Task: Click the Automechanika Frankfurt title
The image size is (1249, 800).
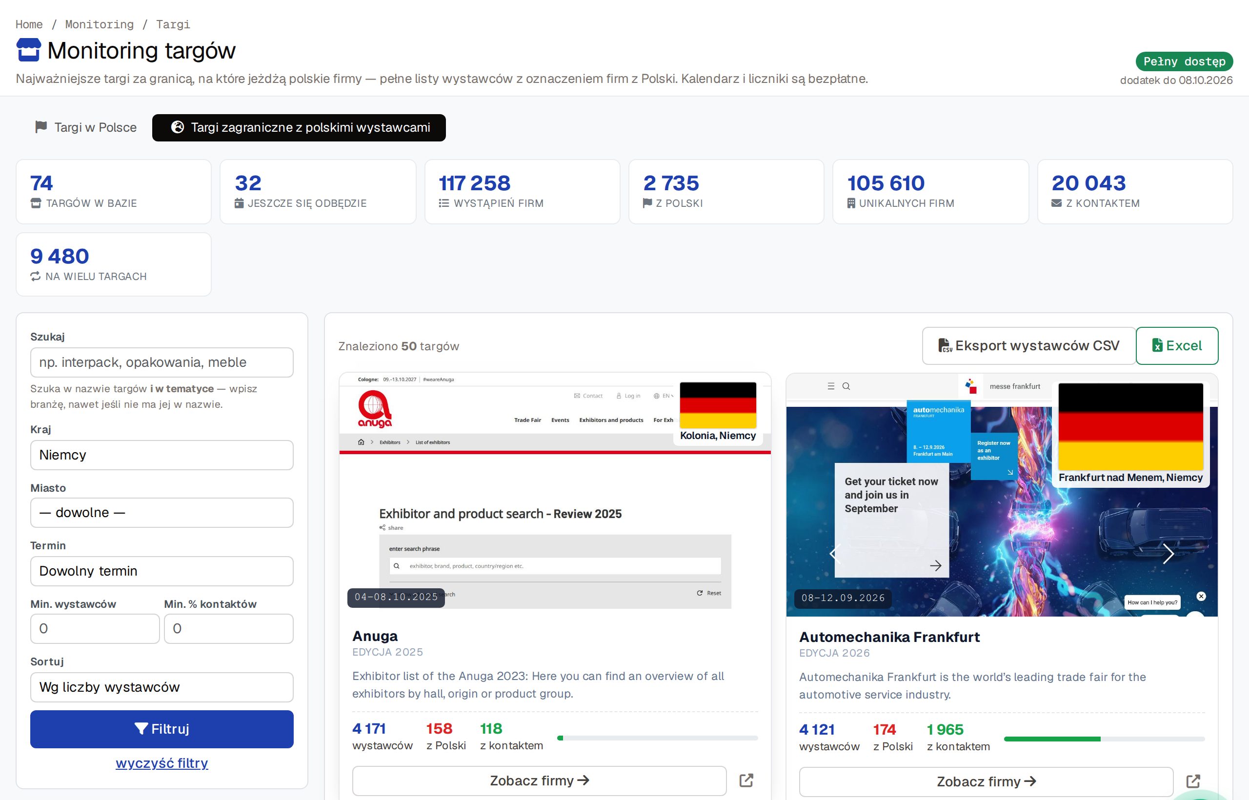Action: [889, 637]
